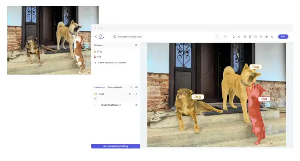Go to the previous image arrow
Screen dimensions: 300x161
pos(217,36)
